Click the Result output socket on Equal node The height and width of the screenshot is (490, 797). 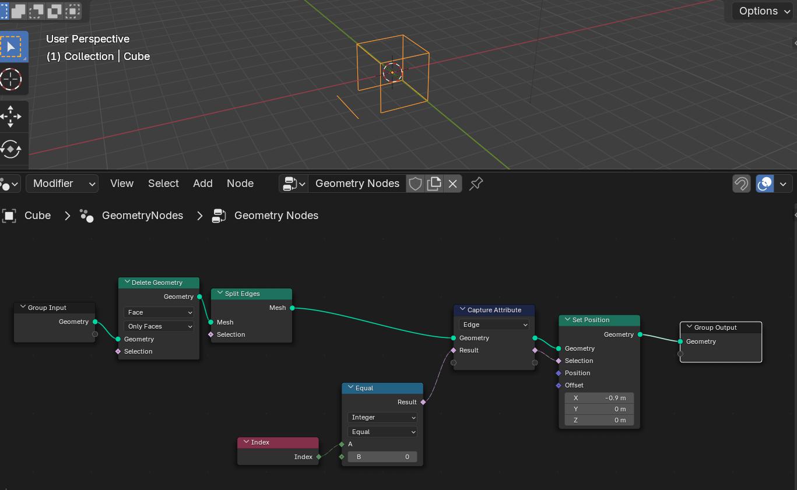click(x=423, y=402)
